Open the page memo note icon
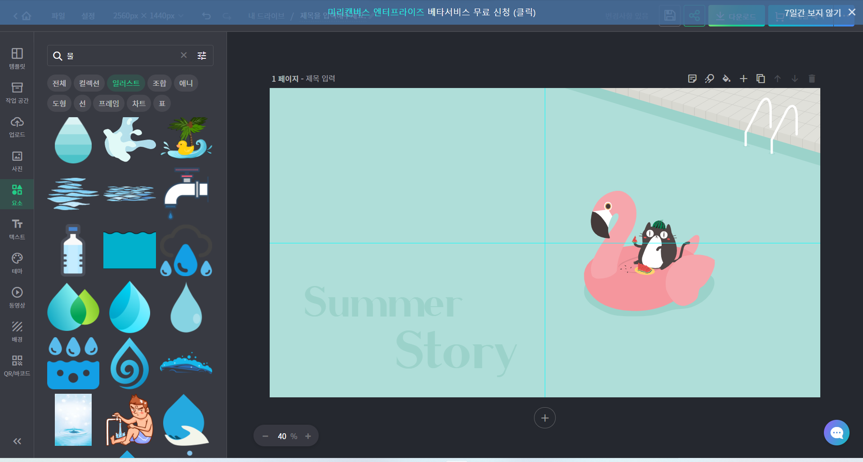This screenshot has height=462, width=863. point(692,79)
